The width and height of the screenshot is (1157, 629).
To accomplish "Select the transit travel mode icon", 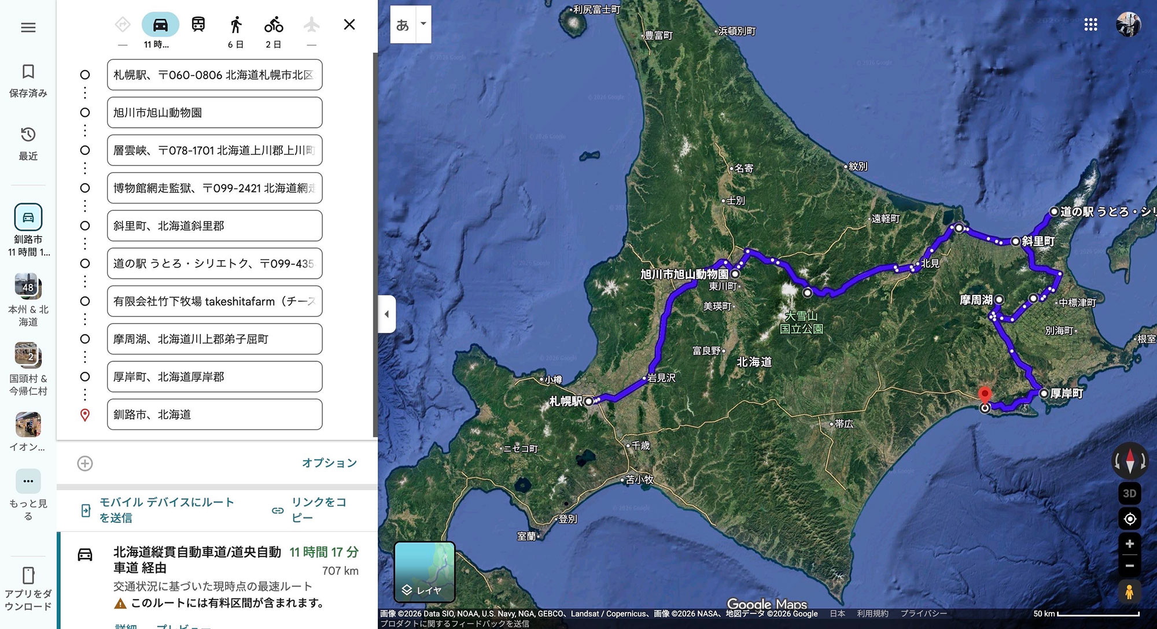I will pyautogui.click(x=198, y=25).
